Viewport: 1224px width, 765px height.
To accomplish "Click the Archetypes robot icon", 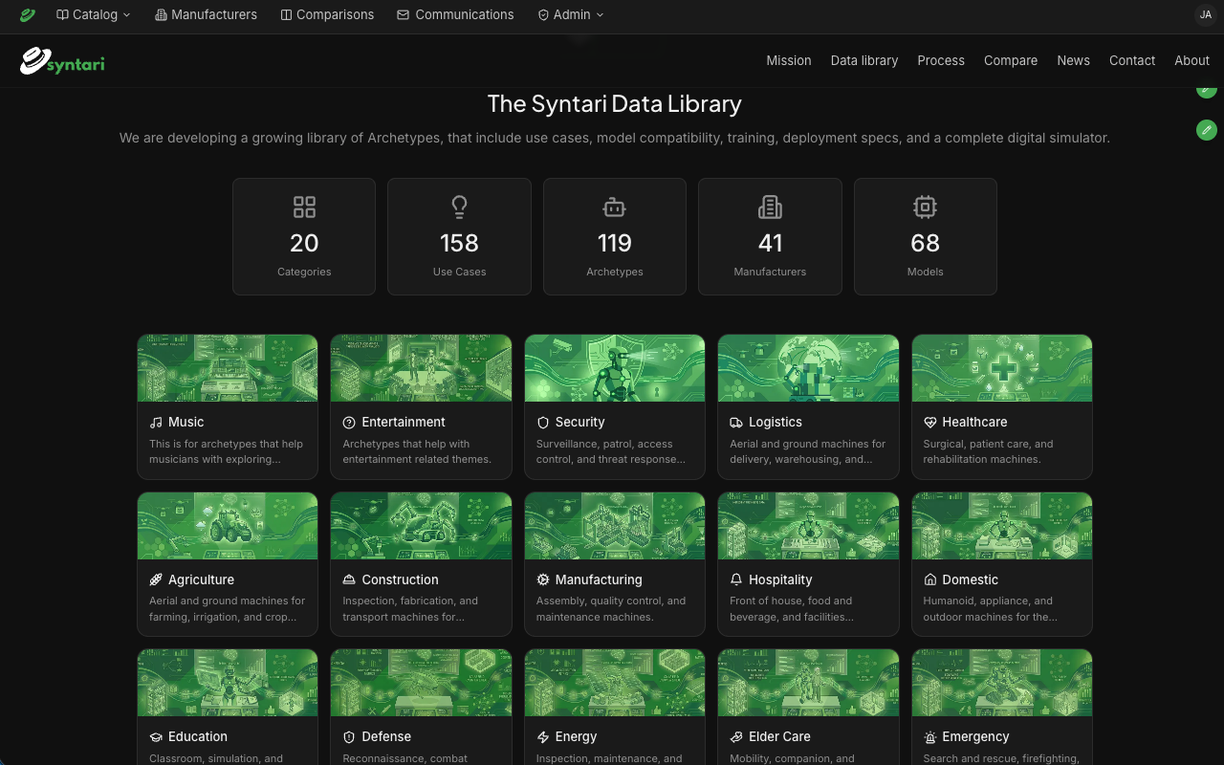I will click(x=615, y=207).
